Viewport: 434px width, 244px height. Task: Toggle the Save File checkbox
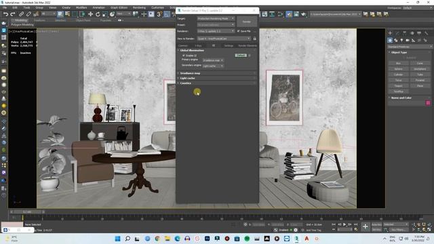pyautogui.click(x=239, y=31)
